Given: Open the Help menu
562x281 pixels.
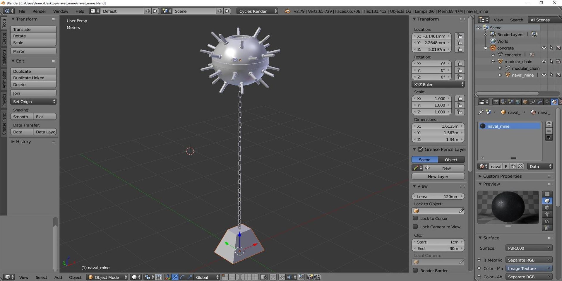Looking at the screenshot, I should [x=80, y=11].
